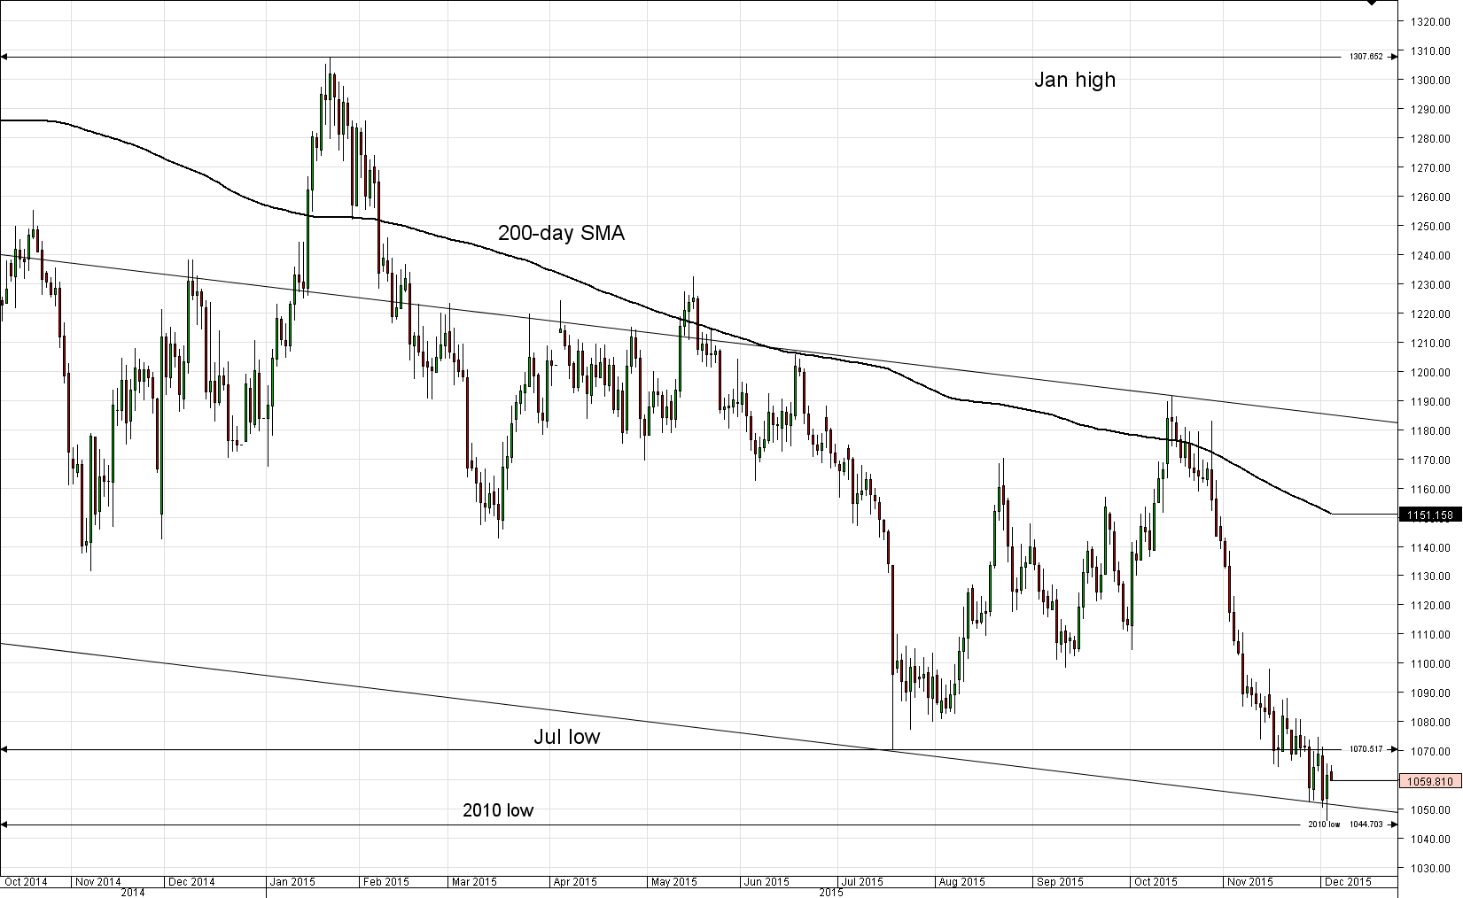
Task: Click the 1307.652 price line value
Action: 1366,57
